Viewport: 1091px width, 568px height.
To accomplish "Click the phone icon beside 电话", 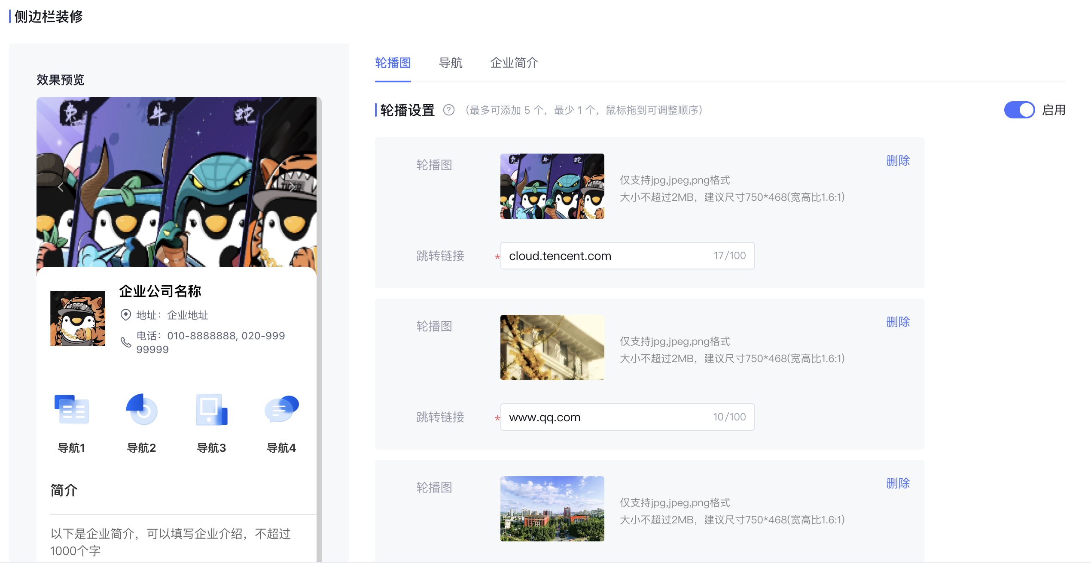I will (x=125, y=342).
